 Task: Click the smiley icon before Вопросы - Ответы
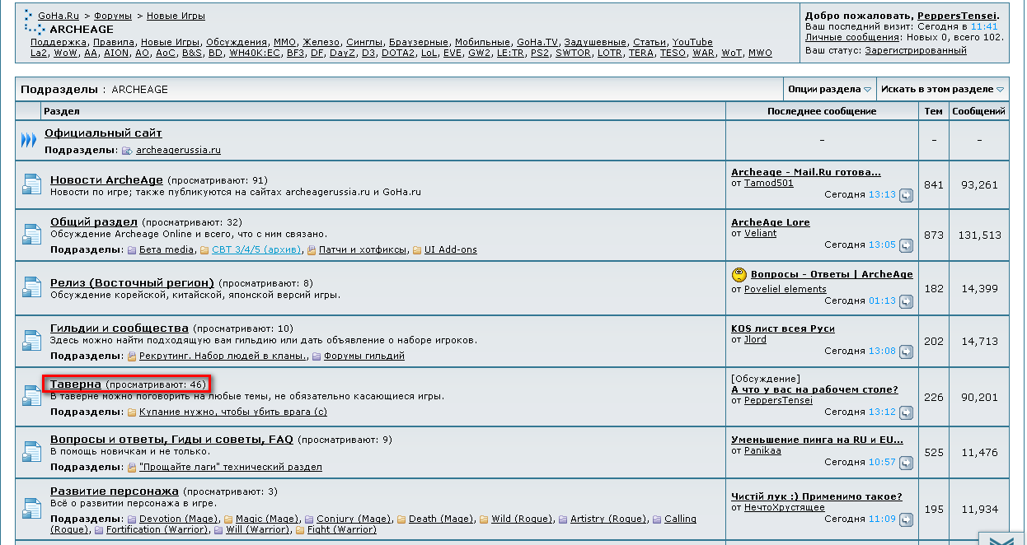coord(739,275)
